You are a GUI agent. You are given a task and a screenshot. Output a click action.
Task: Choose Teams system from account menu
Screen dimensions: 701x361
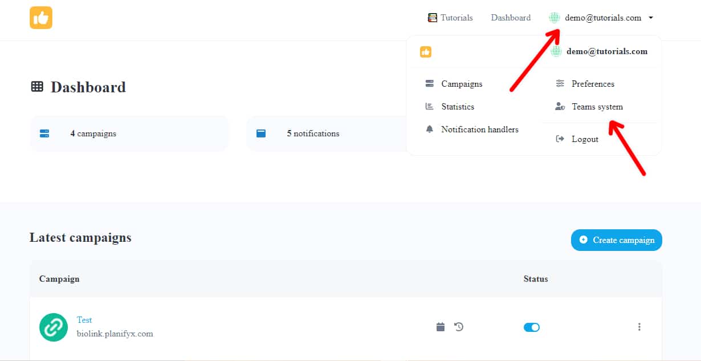(597, 107)
